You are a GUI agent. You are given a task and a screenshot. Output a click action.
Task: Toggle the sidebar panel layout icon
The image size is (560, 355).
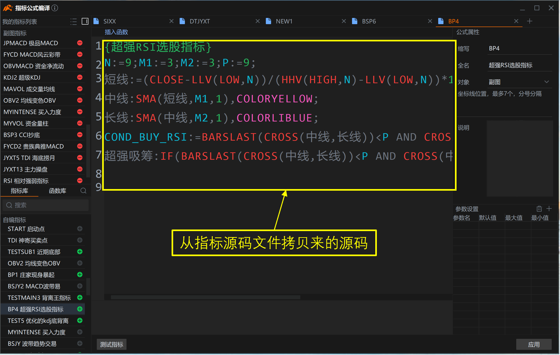point(85,22)
